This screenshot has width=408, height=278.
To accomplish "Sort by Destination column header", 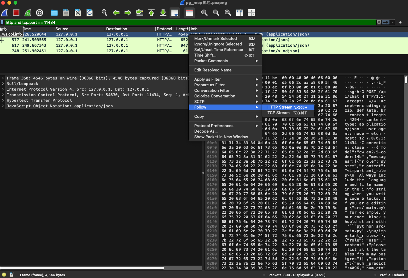I will point(130,29).
